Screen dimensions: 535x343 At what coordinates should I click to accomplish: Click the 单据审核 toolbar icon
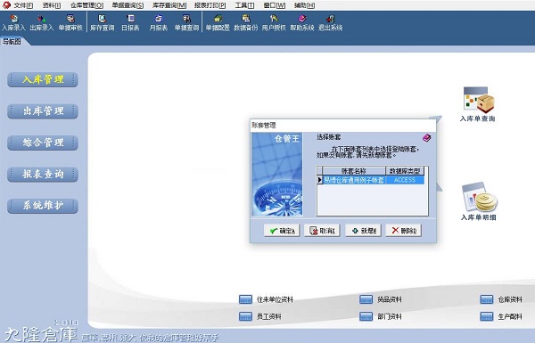(70, 22)
